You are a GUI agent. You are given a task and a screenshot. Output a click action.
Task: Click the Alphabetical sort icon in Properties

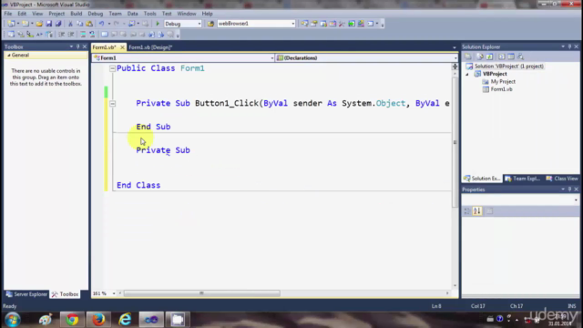tap(477, 211)
